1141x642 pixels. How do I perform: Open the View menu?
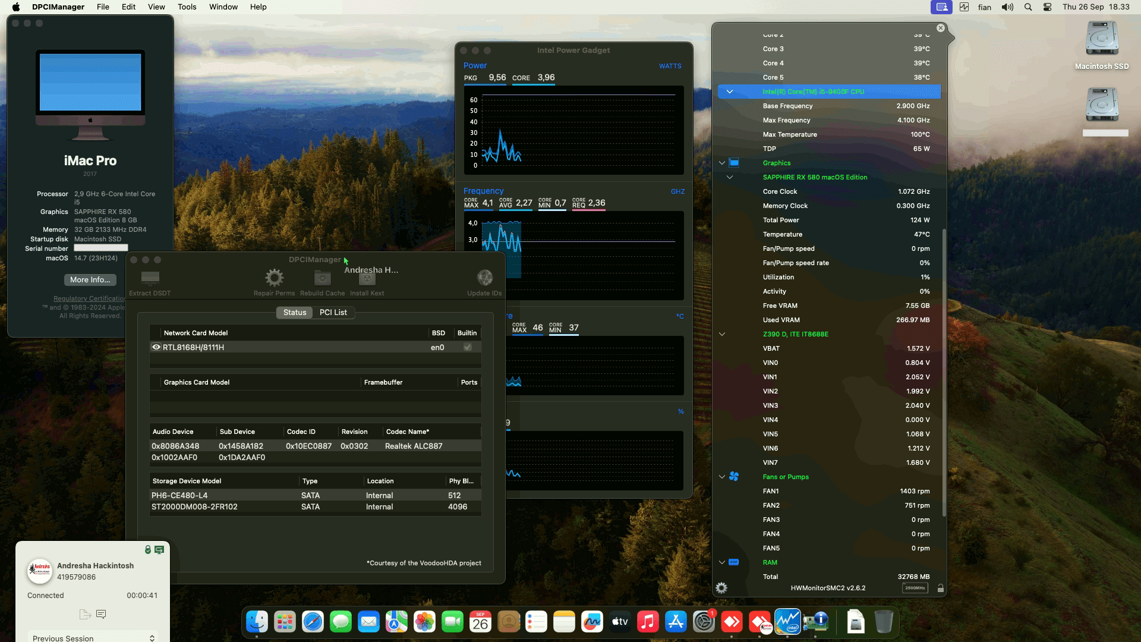156,7
